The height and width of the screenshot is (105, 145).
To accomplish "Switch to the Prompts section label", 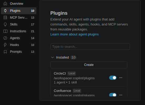I will [x=16, y=52].
